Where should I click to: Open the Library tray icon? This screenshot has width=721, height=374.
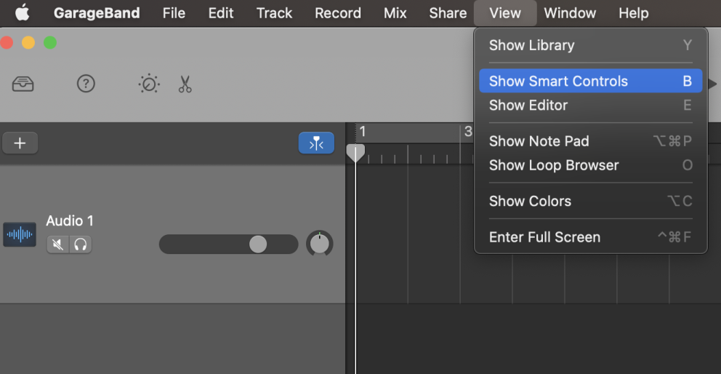(x=23, y=84)
